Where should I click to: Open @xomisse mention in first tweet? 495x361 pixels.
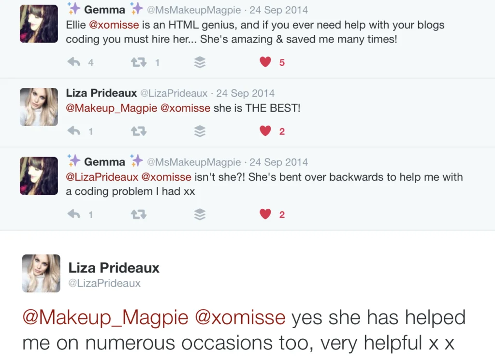[x=114, y=25]
